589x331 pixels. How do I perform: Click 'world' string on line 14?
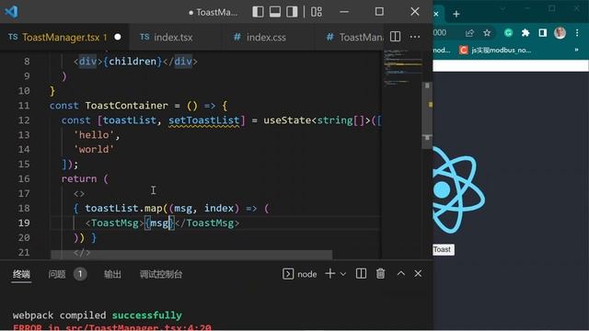[x=94, y=149]
